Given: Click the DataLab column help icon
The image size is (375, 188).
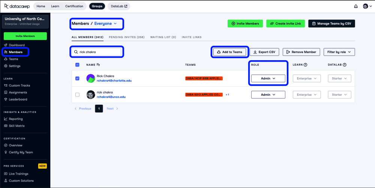Looking at the screenshot, I should point(344,65).
